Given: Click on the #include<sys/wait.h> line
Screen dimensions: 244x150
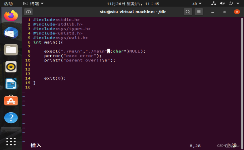Looking at the screenshot, I should (x=60, y=38).
